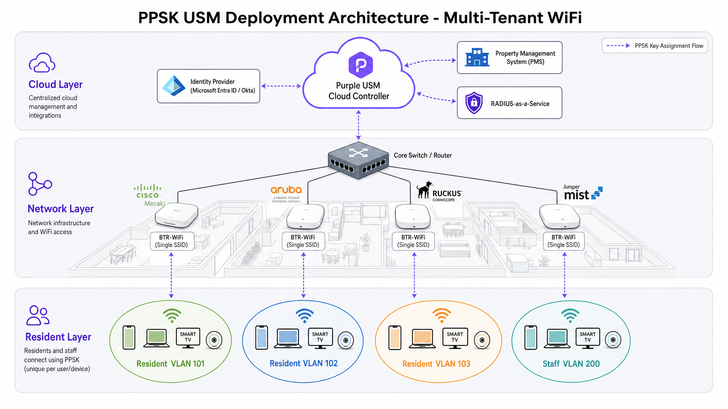
Task: Click the PPSK Key Assignment Flow legend
Action: tap(655, 46)
